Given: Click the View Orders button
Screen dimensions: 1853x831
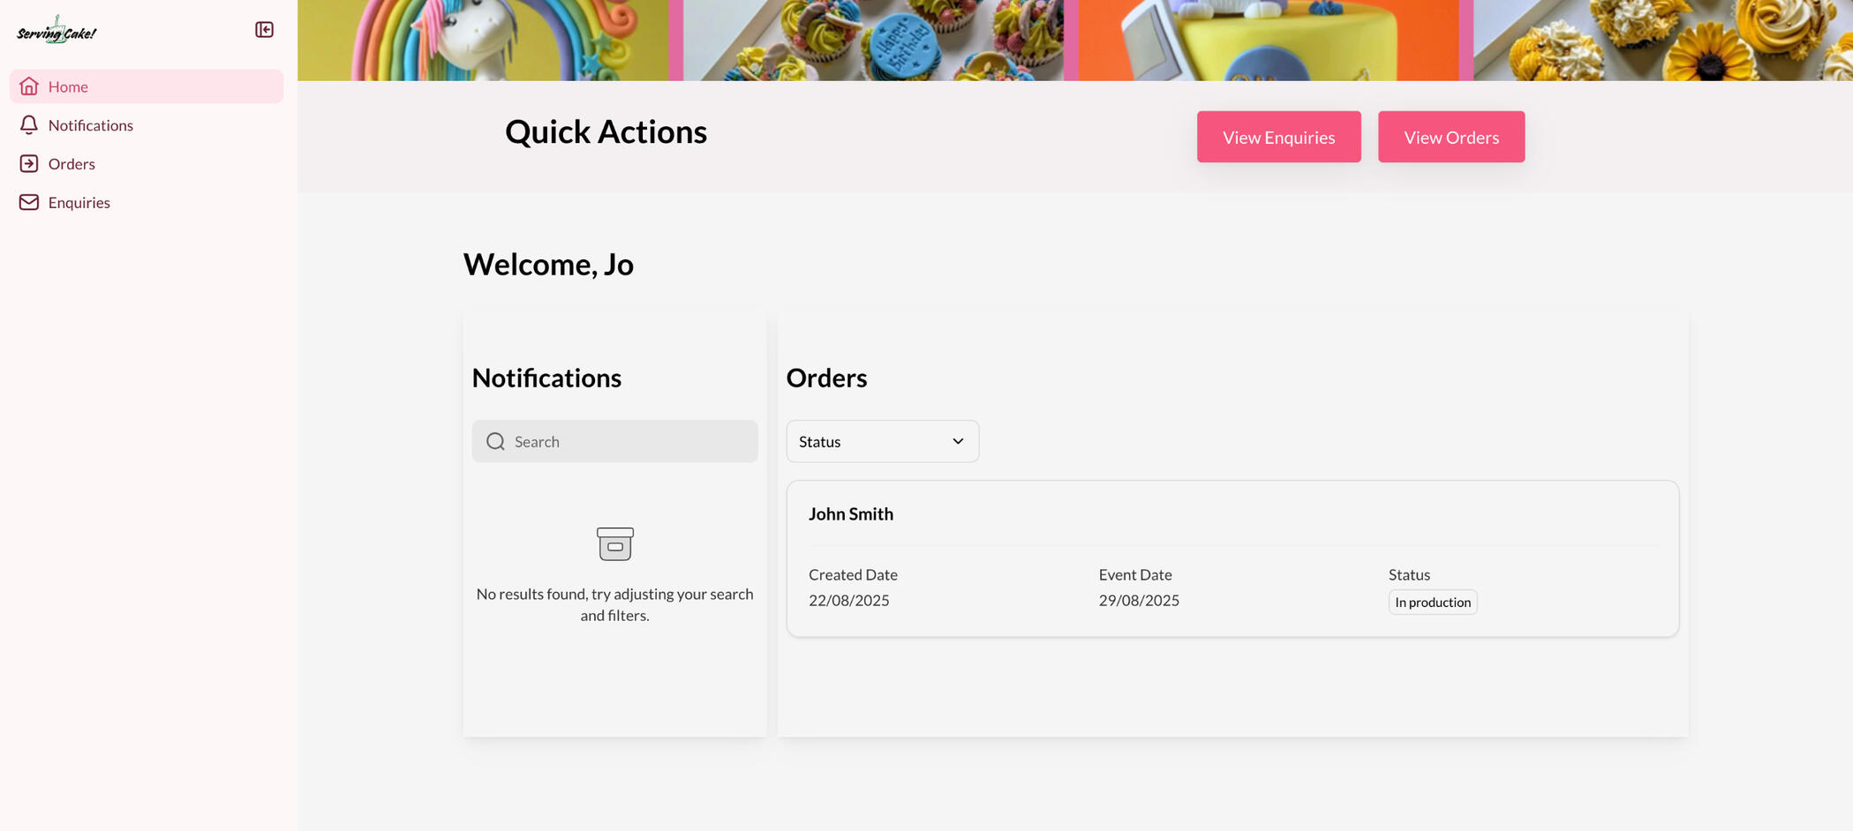Looking at the screenshot, I should [1450, 137].
